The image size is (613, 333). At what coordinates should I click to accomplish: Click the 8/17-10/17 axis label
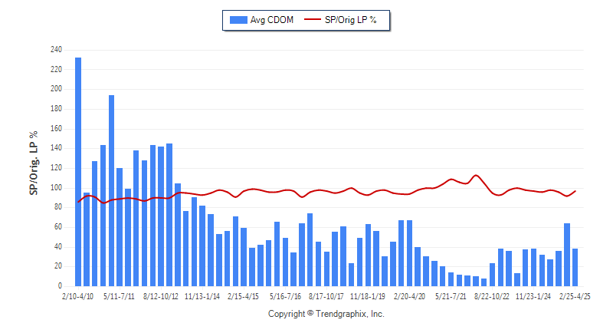coord(326,297)
